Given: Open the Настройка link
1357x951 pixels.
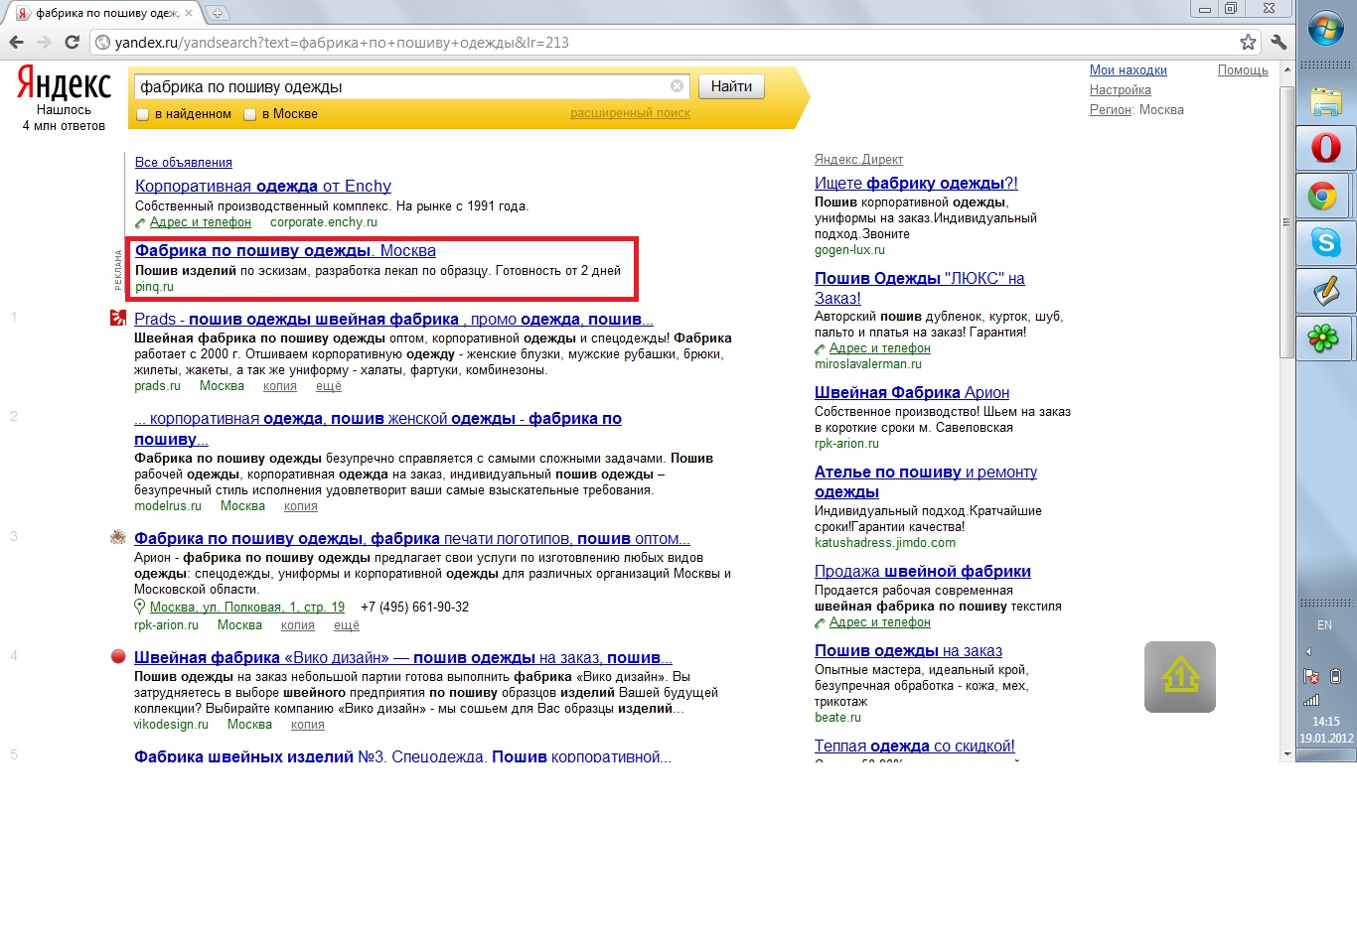Looking at the screenshot, I should point(1121,90).
